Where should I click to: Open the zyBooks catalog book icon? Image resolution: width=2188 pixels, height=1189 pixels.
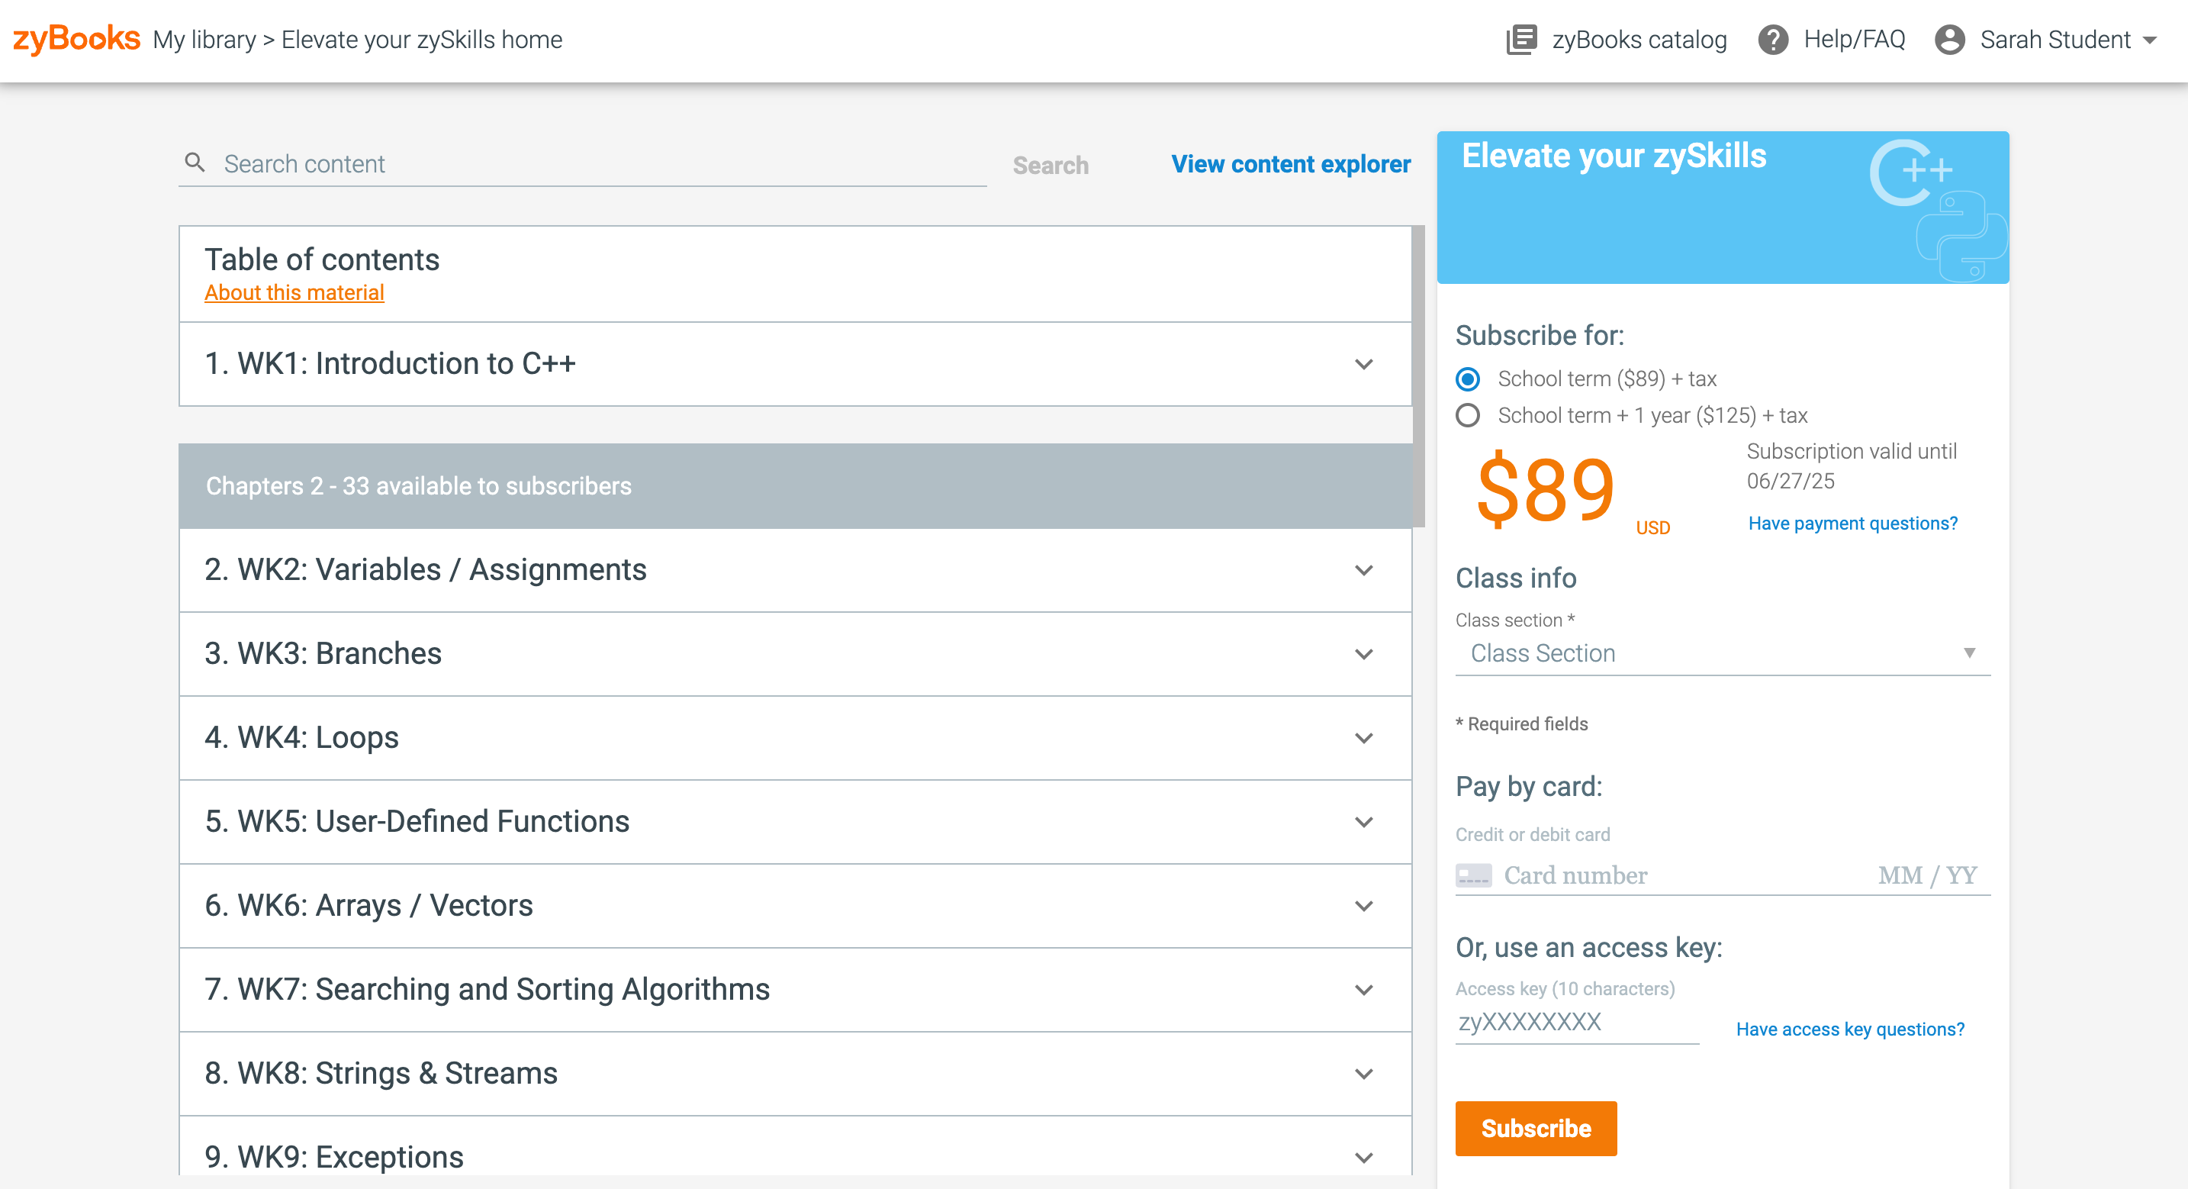[x=1521, y=40]
